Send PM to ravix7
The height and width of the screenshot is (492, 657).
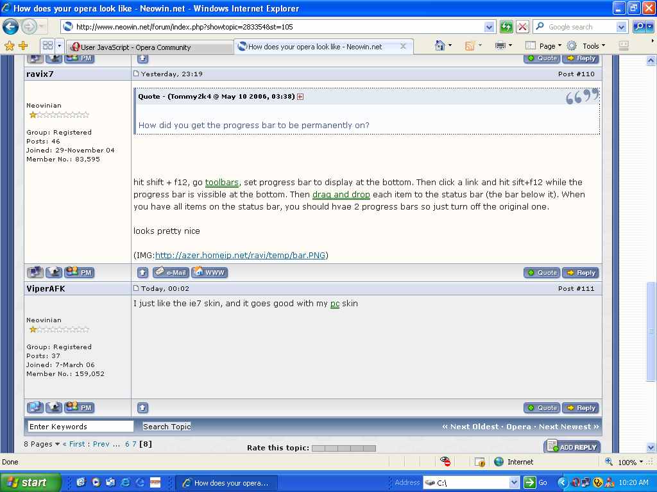[79, 272]
